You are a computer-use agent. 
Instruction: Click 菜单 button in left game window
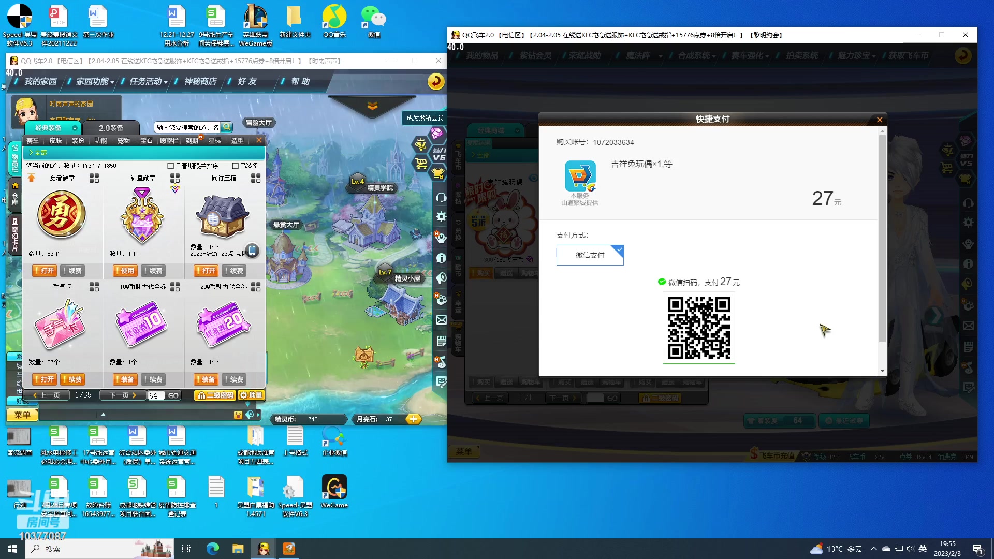(x=22, y=415)
